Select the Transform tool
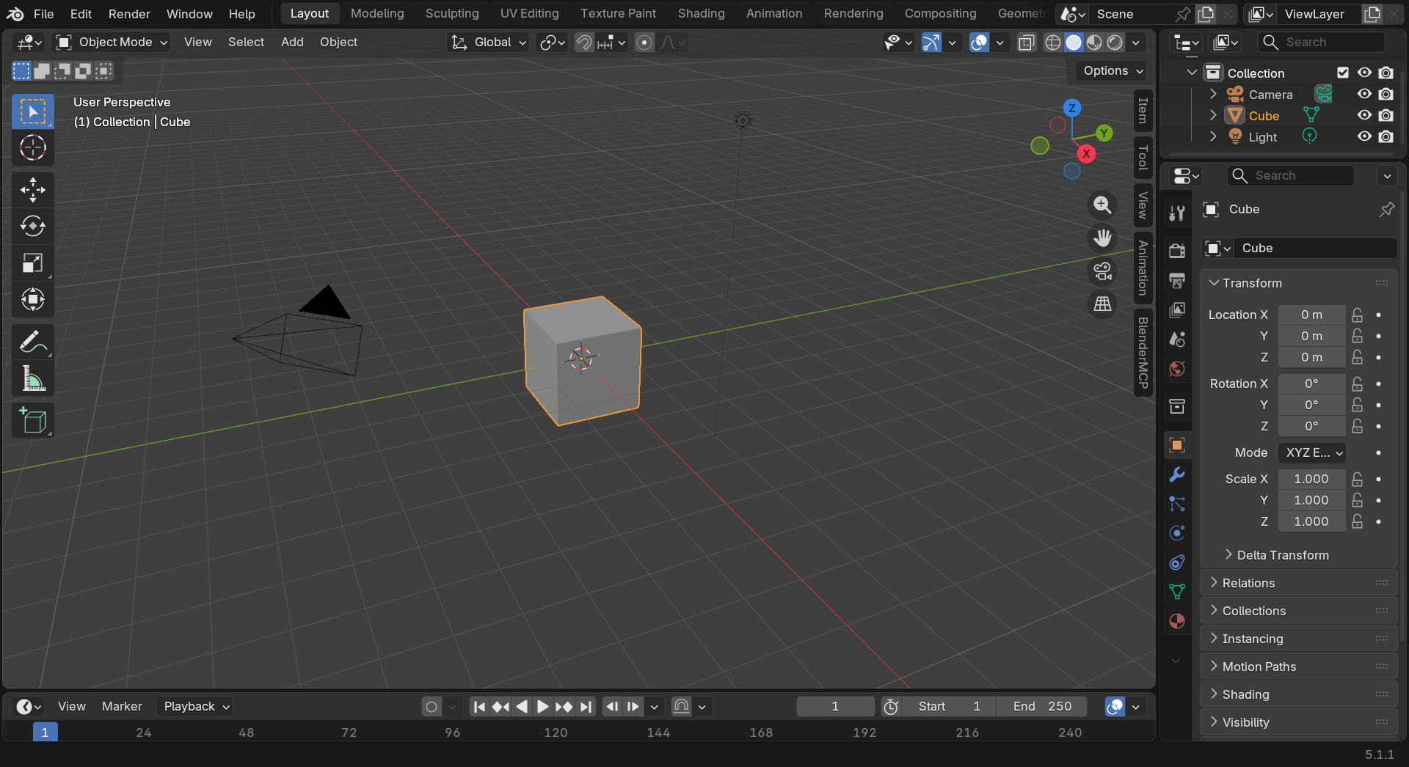Viewport: 1409px width, 767px height. (32, 299)
